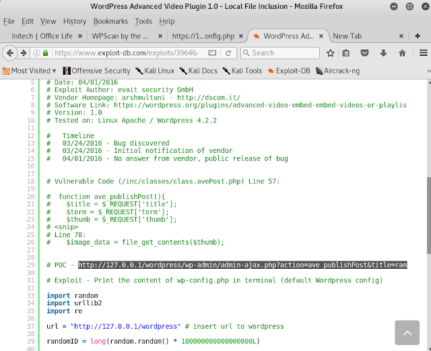The height and width of the screenshot is (351, 431).
Task: Click the Forward navigation arrow
Action: pos(24,53)
